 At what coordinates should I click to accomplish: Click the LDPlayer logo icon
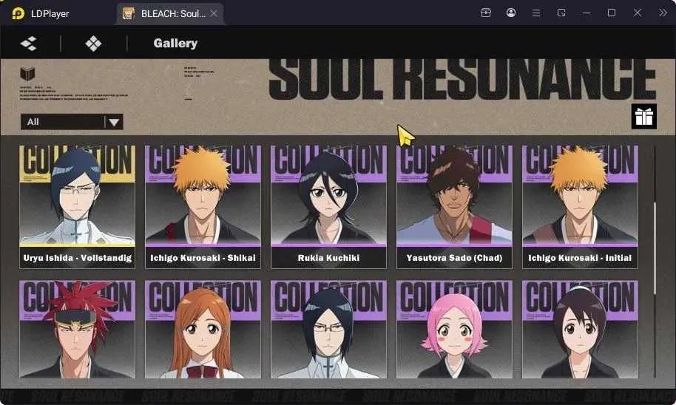[18, 13]
